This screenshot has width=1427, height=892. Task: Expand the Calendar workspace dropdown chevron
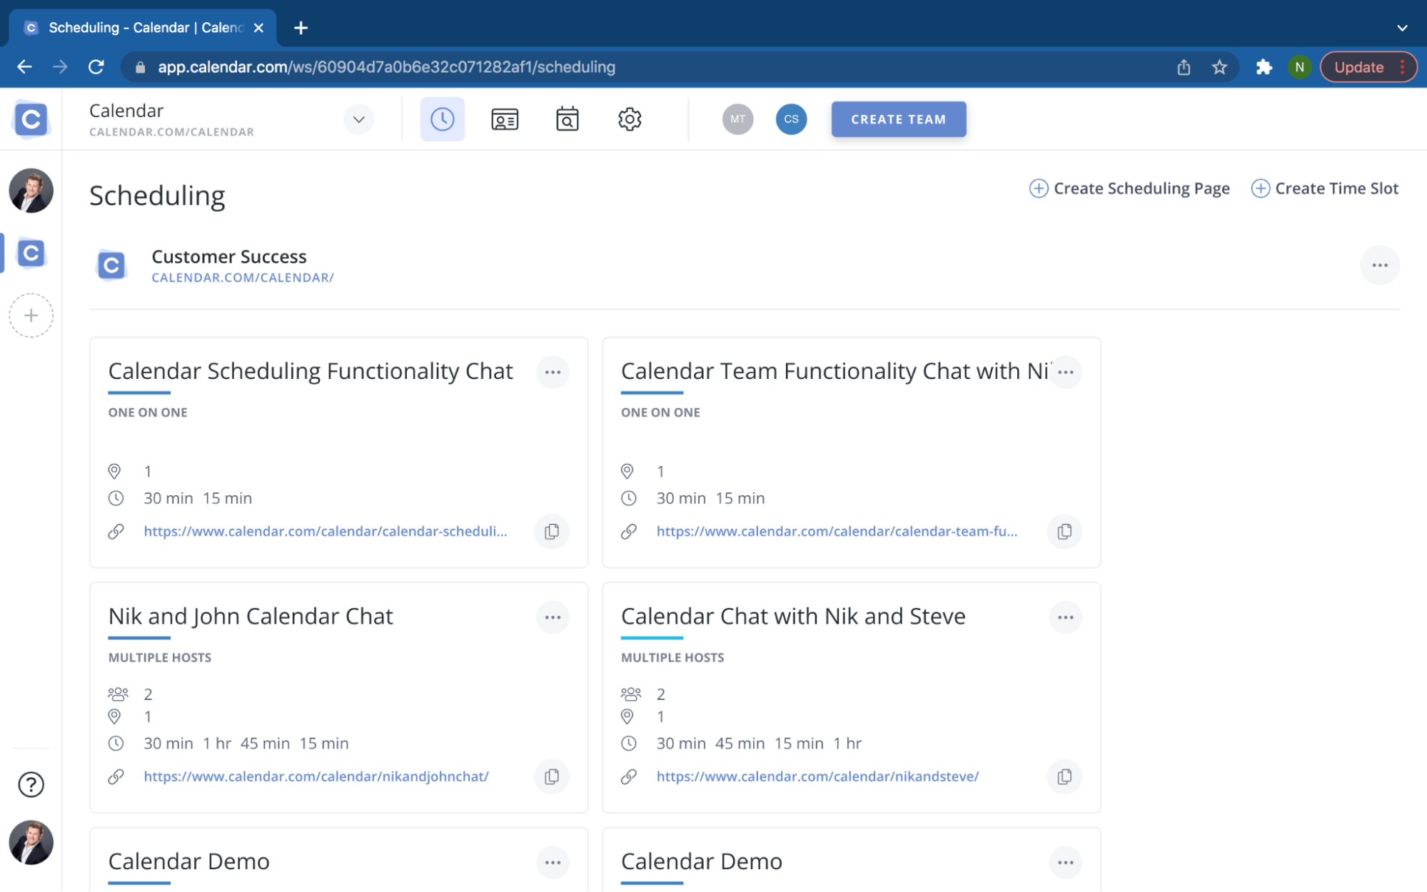[358, 119]
